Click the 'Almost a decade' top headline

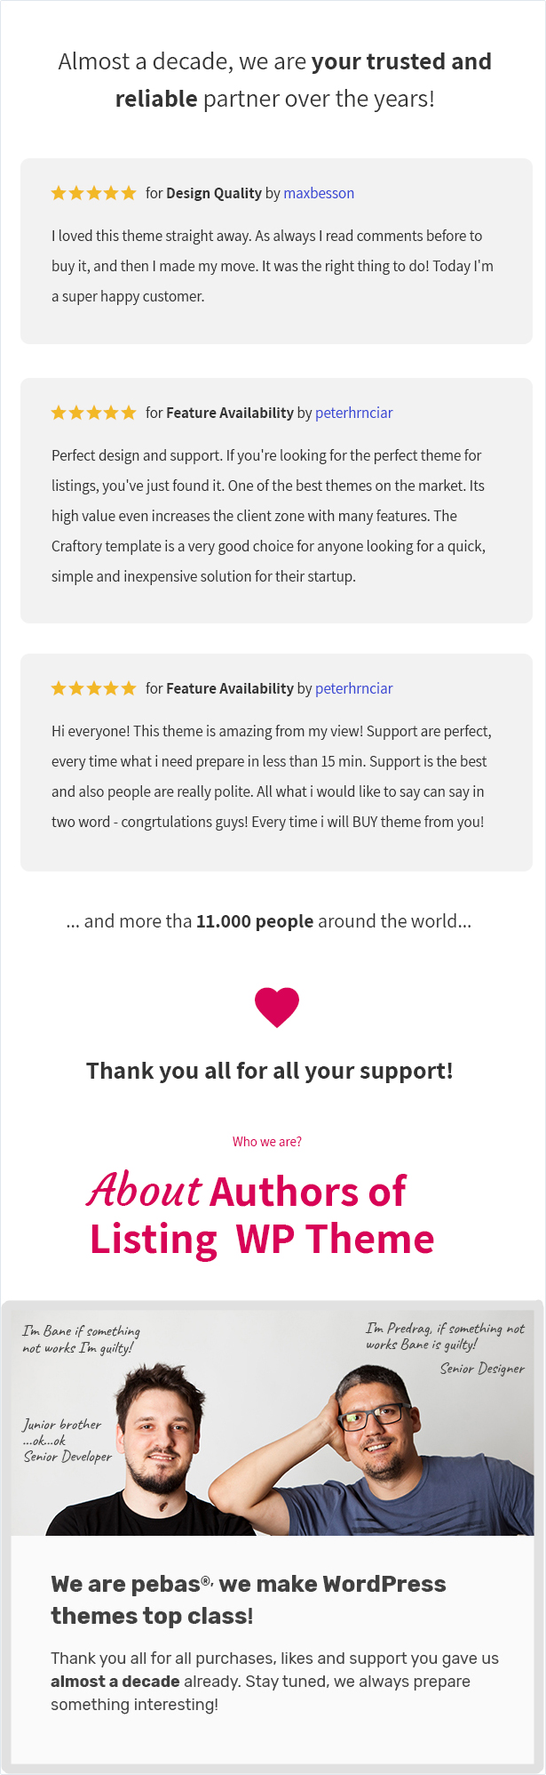click(x=275, y=80)
